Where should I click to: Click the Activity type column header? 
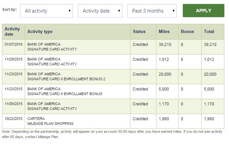point(40,32)
